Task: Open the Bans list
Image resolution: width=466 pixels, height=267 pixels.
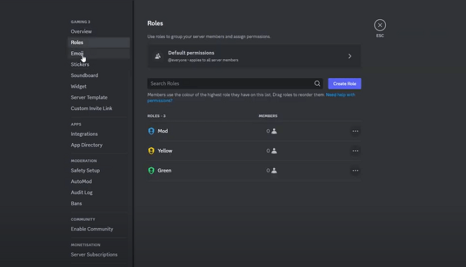Action: tap(77, 203)
